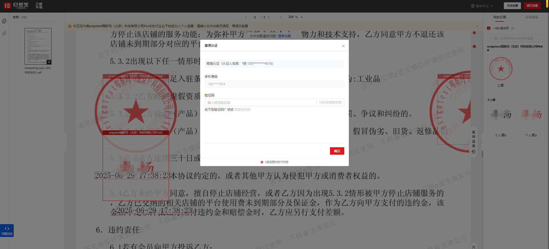Open the attachments paperclip icon

(x=4, y=33)
